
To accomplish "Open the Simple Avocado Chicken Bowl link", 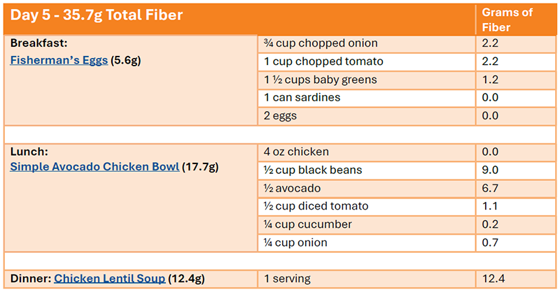I will pos(94,168).
